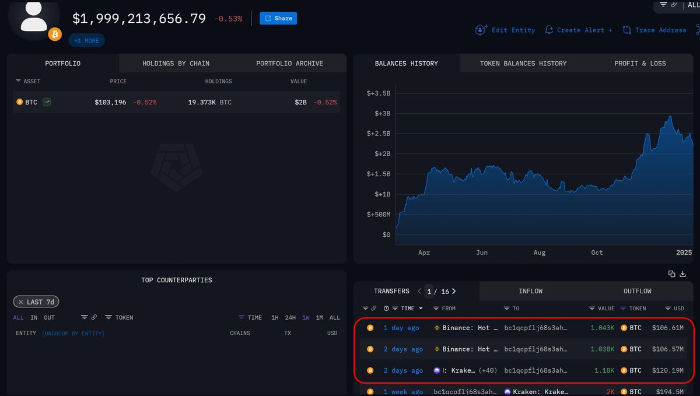The width and height of the screenshot is (700, 396).
Task: Set counterparties time range to ALL
Action: [335, 317]
